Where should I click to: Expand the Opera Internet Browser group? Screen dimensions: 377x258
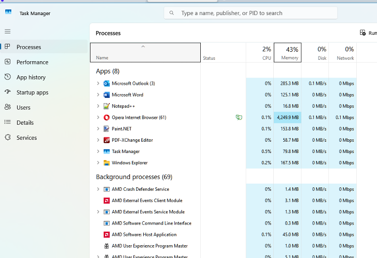98,117
